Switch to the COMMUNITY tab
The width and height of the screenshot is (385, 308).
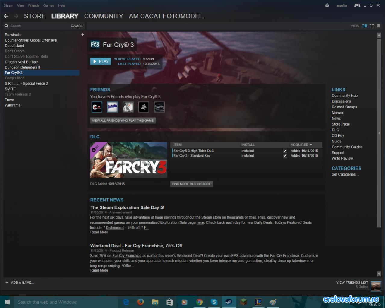coord(104,16)
